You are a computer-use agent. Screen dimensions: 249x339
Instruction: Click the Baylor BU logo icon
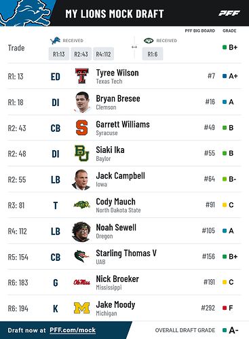point(81,154)
